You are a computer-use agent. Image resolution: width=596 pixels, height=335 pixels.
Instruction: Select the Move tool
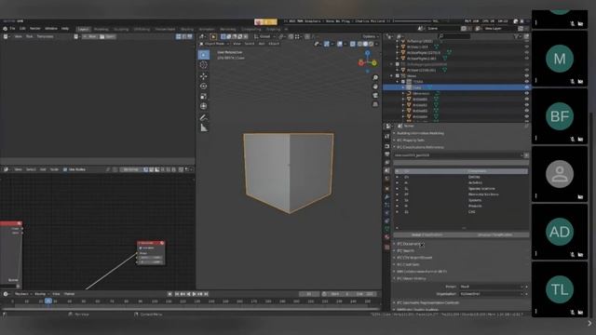(x=204, y=76)
